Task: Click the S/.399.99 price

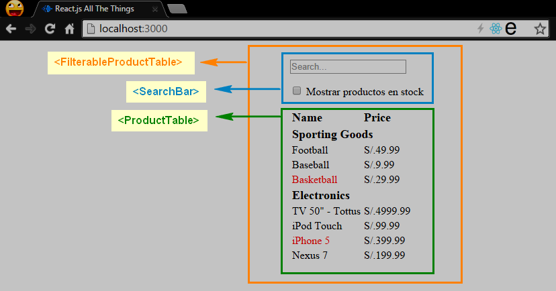Action: (x=384, y=241)
